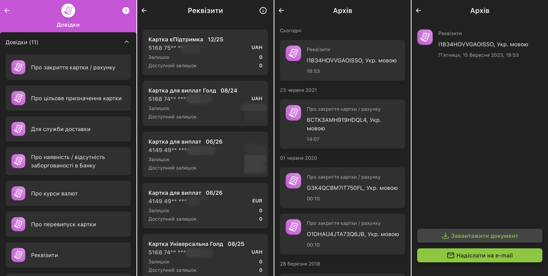Open Про перевипуск картки item
The image size is (548, 276).
pos(68,224)
